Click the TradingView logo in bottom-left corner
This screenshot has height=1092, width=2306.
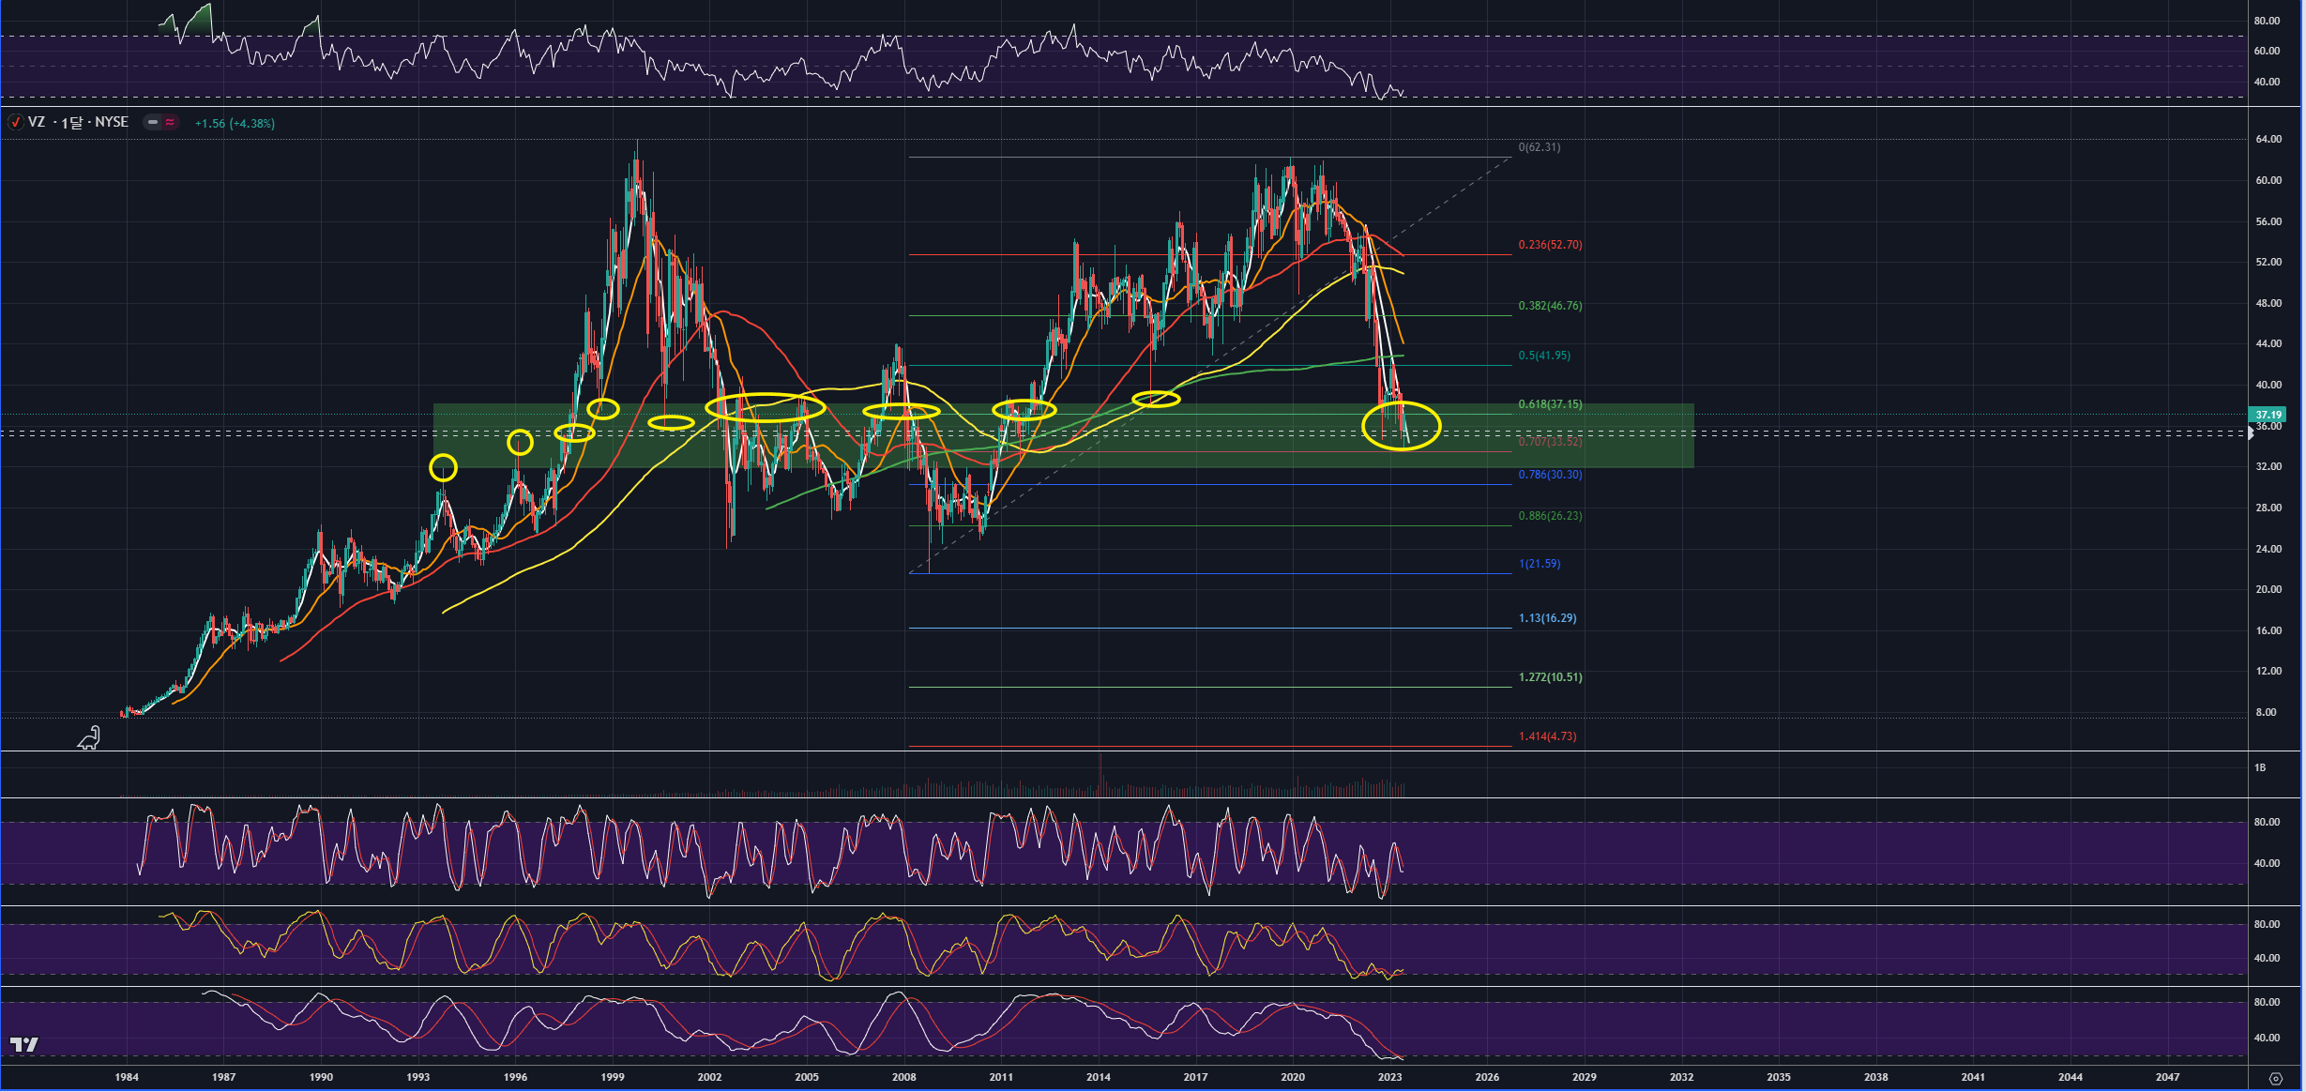pyautogui.click(x=24, y=1044)
